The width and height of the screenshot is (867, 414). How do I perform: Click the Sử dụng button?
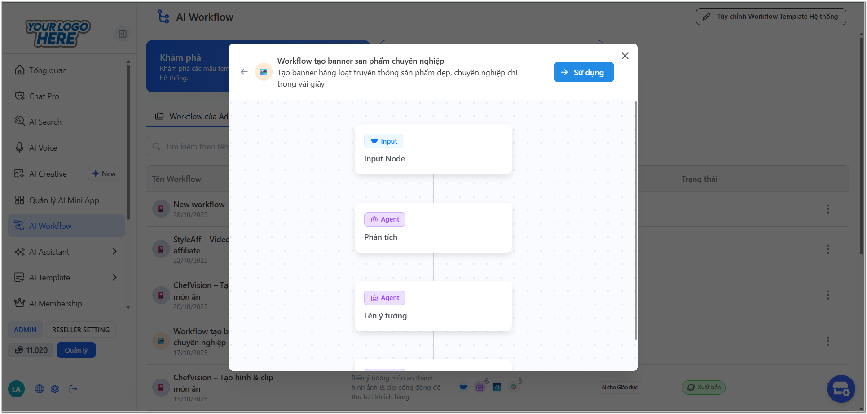point(583,72)
